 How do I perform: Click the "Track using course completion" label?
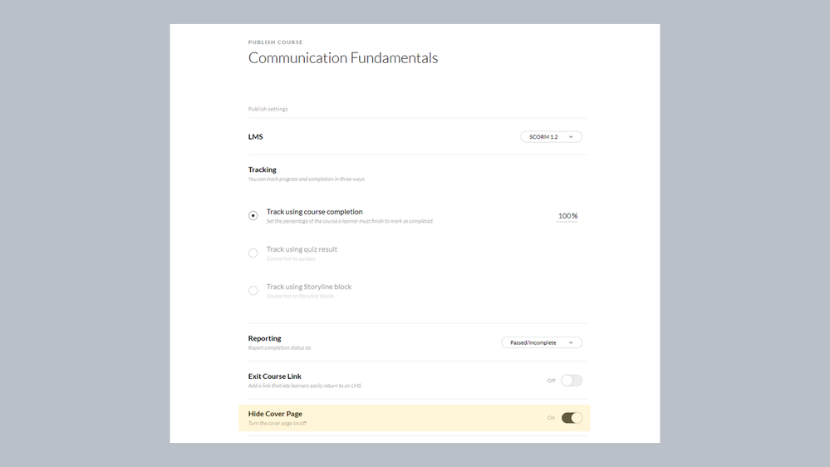click(x=314, y=212)
